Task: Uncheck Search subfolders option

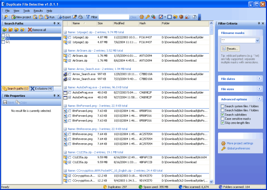Action: (223, 114)
